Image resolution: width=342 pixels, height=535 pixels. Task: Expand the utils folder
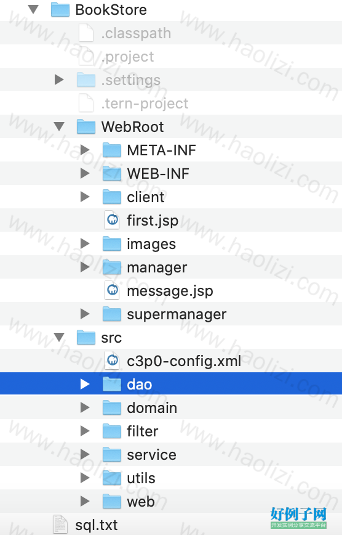pyautogui.click(x=85, y=478)
